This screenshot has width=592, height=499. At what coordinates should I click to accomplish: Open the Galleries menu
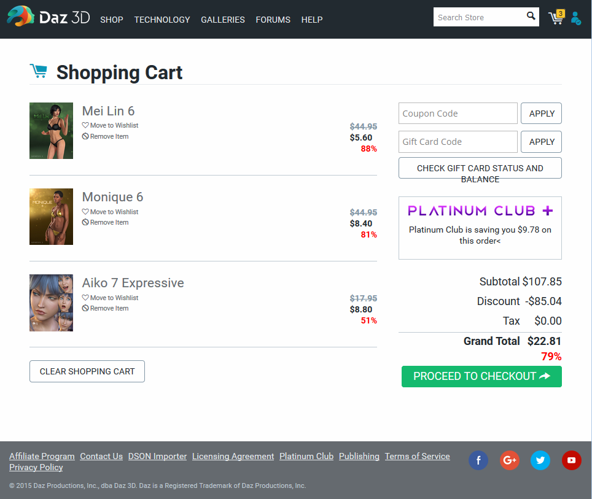[223, 20]
